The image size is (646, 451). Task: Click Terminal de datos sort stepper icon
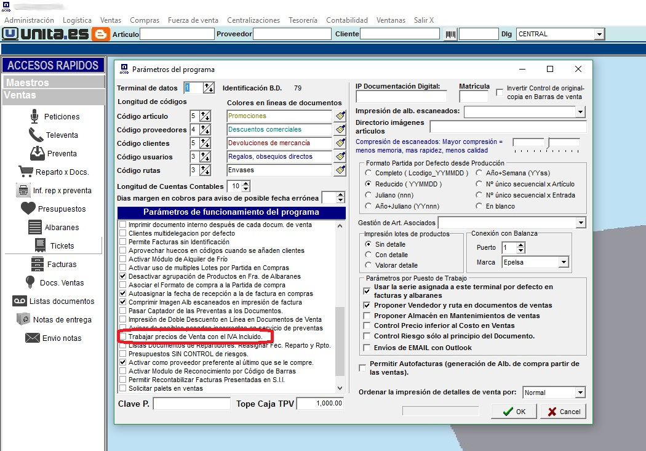[209, 88]
